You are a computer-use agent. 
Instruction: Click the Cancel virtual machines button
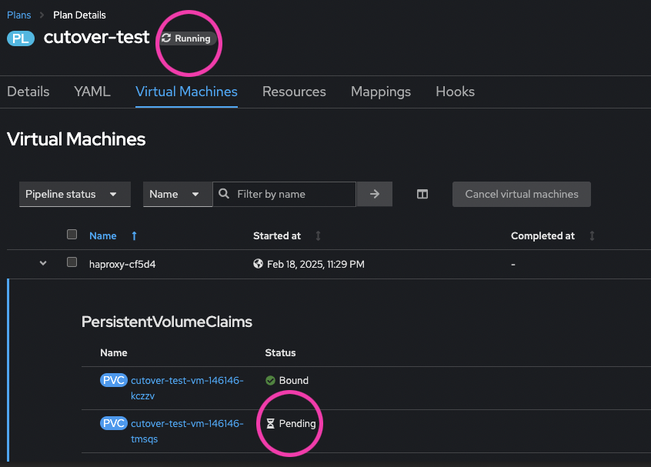522,195
